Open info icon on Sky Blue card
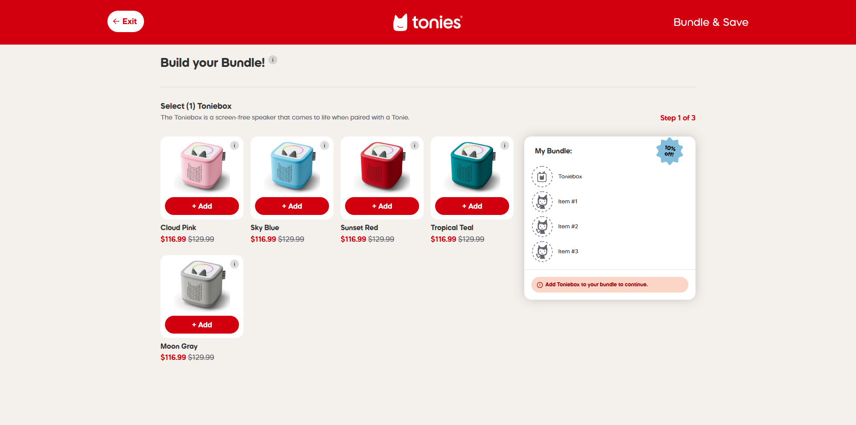 click(x=325, y=145)
